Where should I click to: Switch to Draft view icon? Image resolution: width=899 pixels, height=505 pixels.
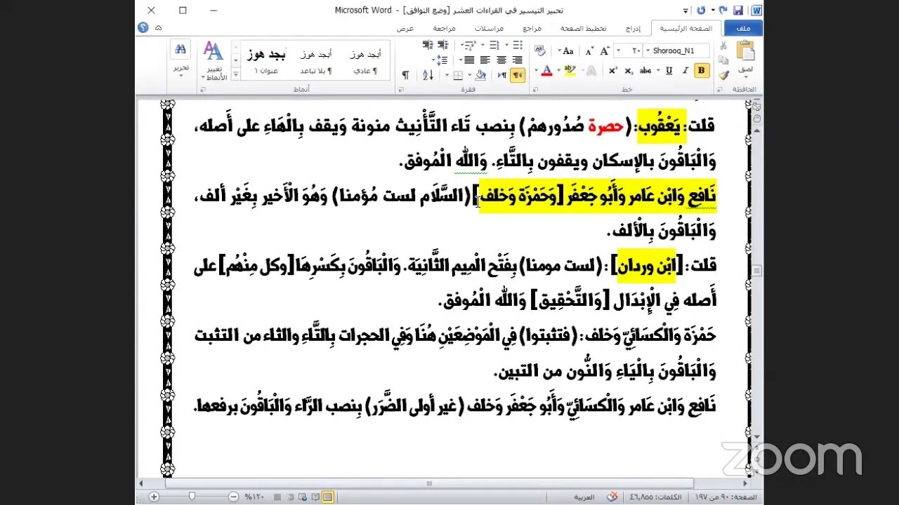[276, 497]
